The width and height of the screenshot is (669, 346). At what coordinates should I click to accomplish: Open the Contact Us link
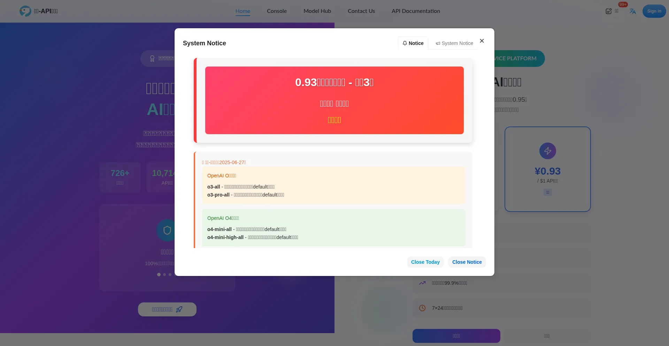click(x=361, y=11)
